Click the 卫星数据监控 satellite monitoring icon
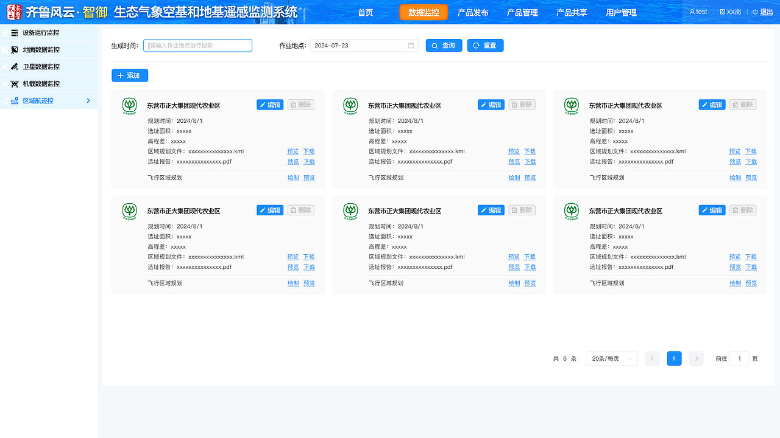Screen dimensions: 780x438 pos(13,66)
